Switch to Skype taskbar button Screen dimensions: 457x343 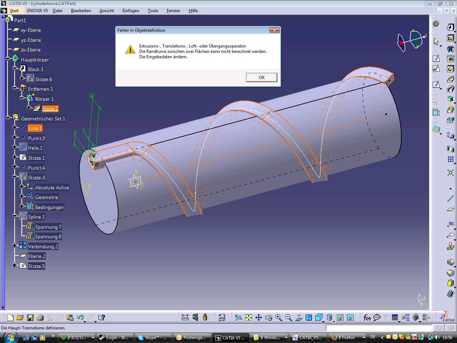[x=154, y=337]
